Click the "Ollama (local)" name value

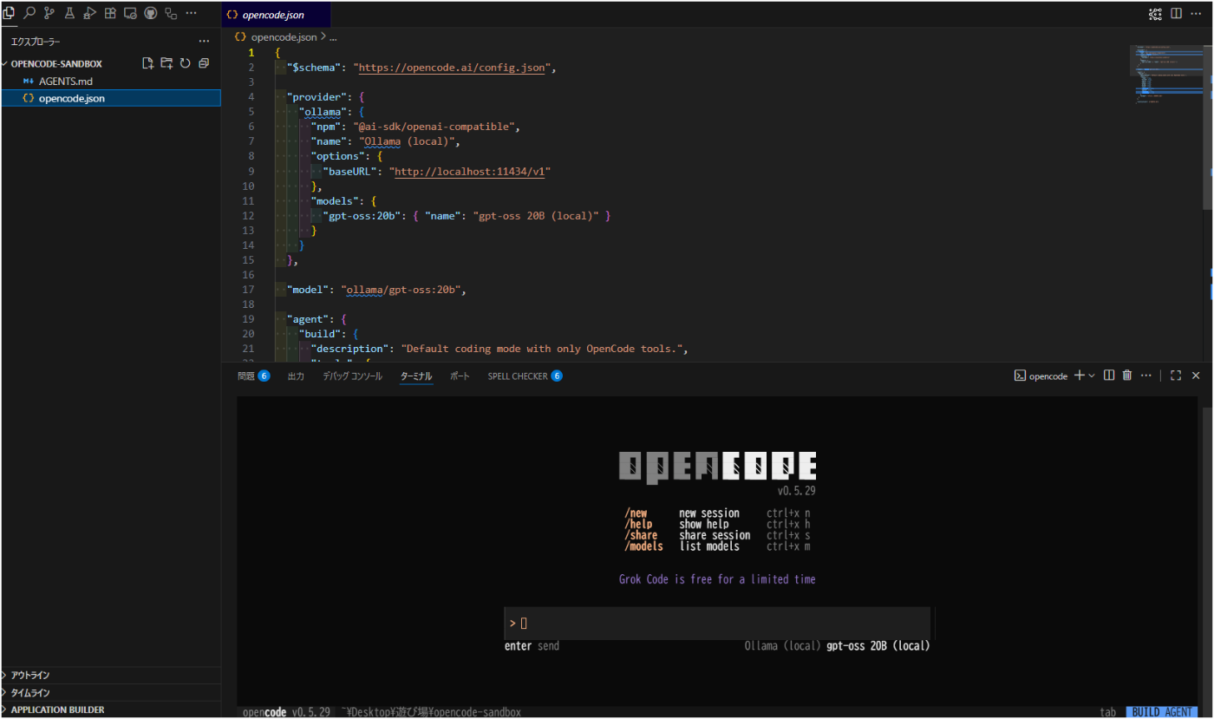pyautogui.click(x=408, y=141)
